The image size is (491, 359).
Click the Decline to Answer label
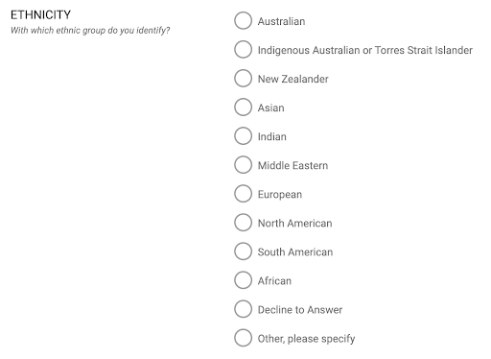tap(300, 310)
